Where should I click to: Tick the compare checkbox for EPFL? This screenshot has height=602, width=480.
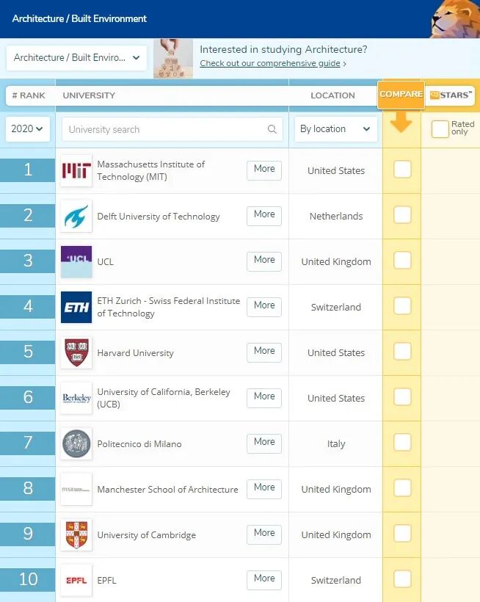(x=402, y=579)
